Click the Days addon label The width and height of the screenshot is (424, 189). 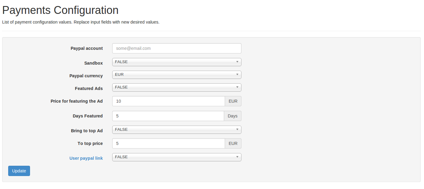click(x=233, y=116)
